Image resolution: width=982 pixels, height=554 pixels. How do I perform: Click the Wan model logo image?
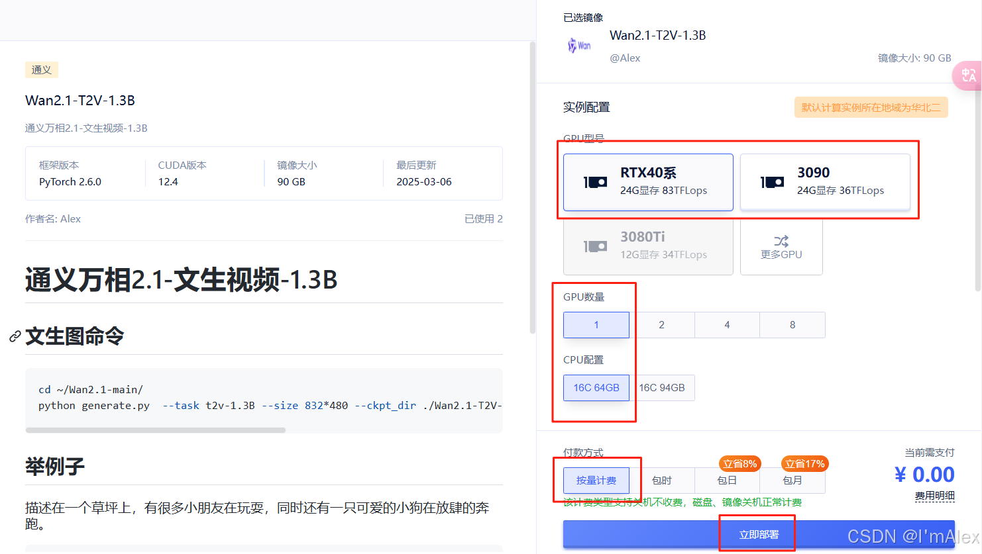(579, 44)
